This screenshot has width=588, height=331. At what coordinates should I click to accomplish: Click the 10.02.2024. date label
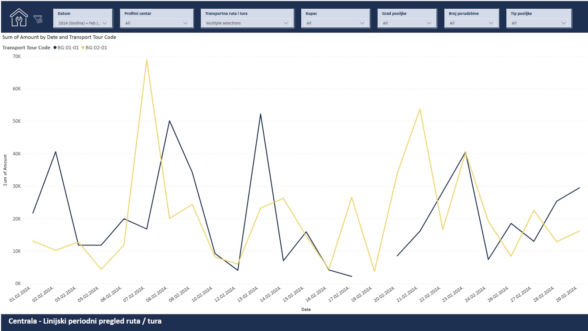tap(203, 295)
